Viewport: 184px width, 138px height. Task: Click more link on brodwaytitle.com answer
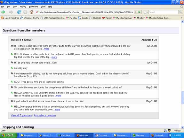point(57,110)
